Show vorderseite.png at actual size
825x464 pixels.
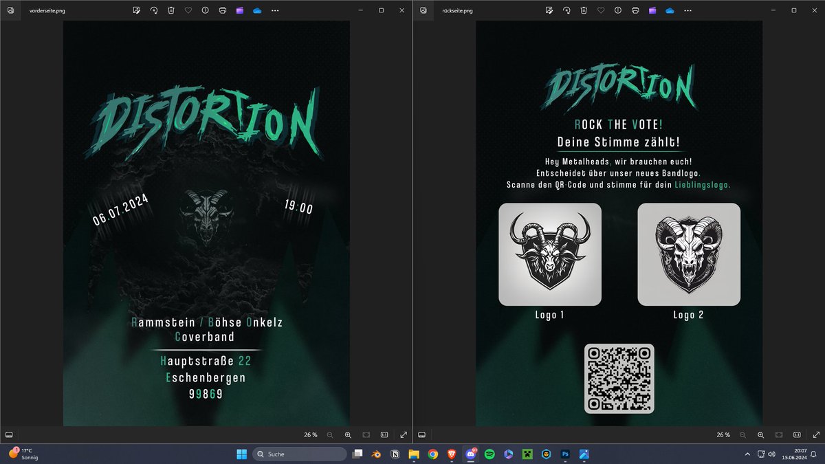click(384, 435)
